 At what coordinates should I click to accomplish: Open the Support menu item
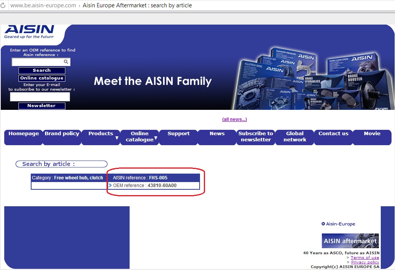coord(178,134)
